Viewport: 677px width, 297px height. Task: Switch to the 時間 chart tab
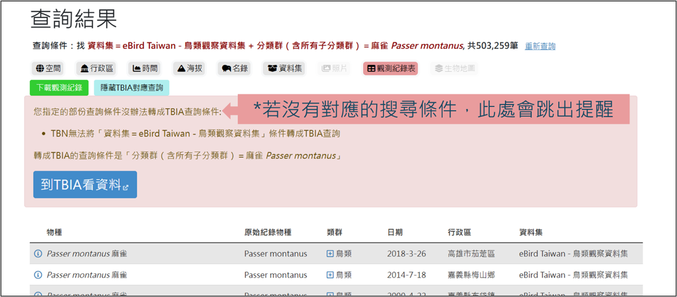pos(145,68)
